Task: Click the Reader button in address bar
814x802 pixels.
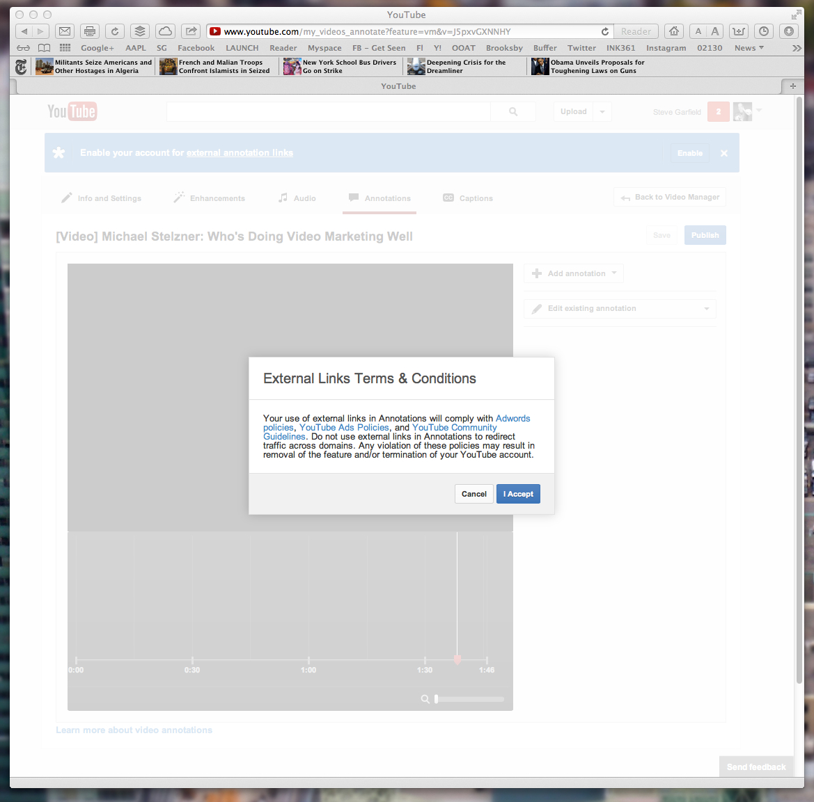Action: click(636, 31)
